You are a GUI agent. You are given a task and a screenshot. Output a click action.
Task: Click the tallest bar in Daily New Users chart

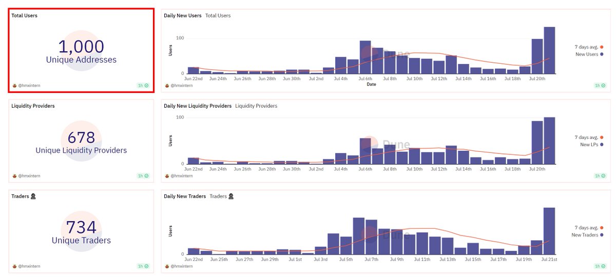(x=549, y=50)
